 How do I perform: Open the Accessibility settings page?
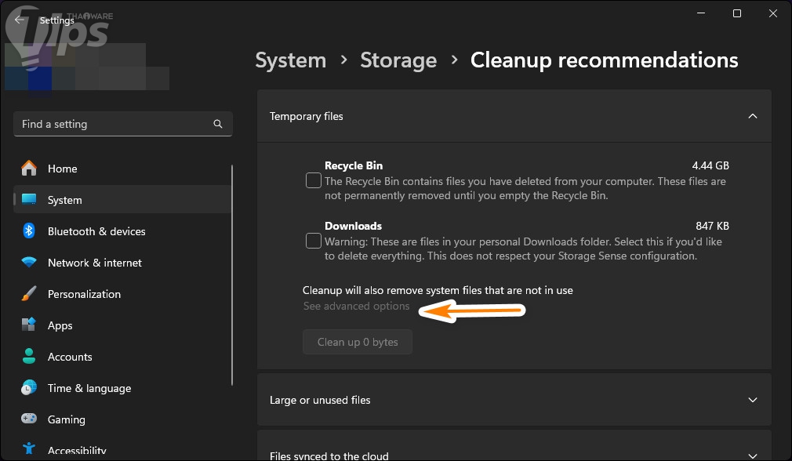click(x=77, y=451)
